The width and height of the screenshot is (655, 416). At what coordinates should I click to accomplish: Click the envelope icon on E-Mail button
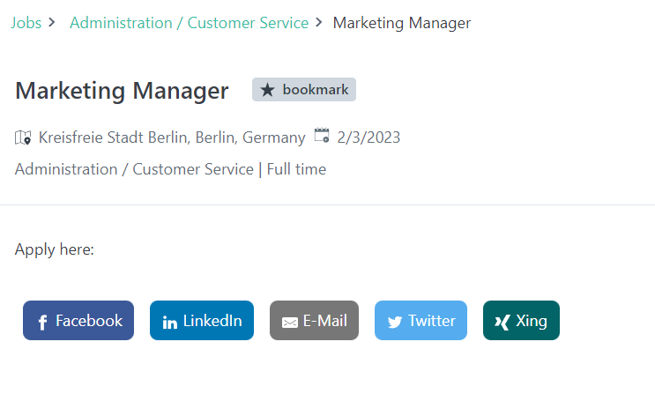pos(289,323)
